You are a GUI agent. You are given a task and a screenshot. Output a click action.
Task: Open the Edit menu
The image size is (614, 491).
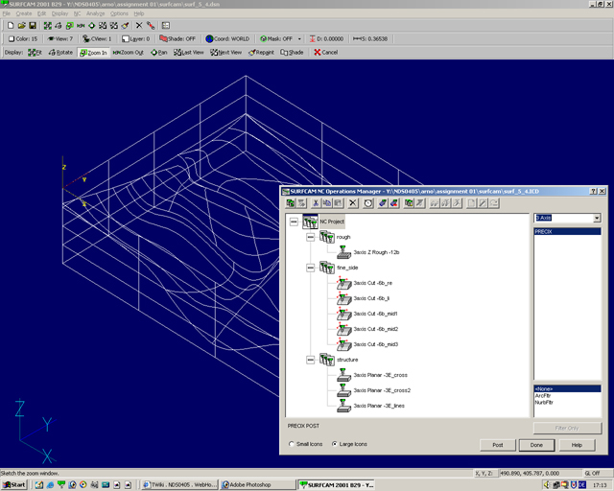41,13
